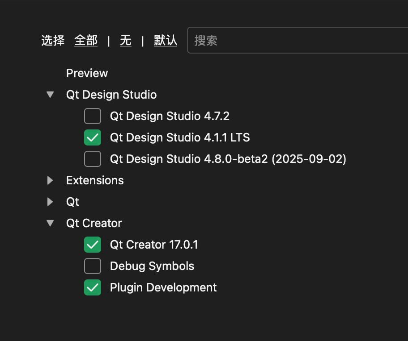
Task: Tick the Debug Symbols checkbox
Action: 93,266
